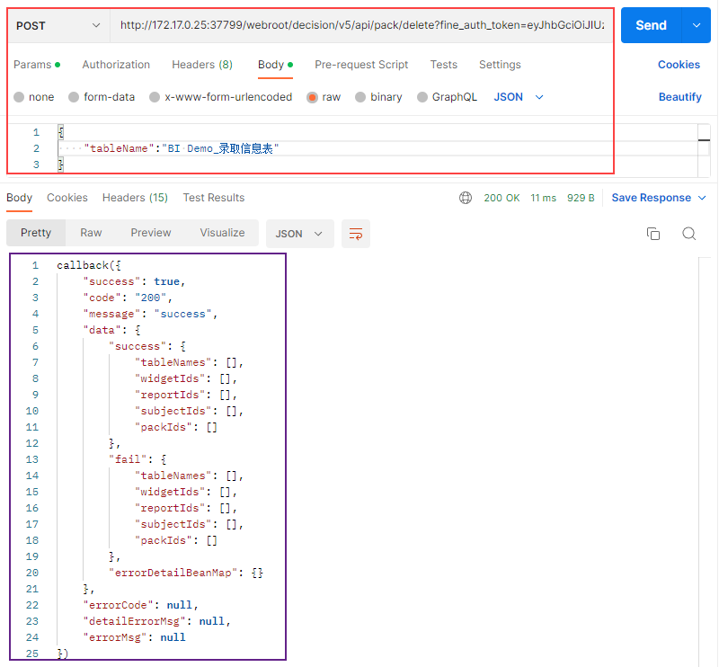Show the Raw response view

click(91, 233)
